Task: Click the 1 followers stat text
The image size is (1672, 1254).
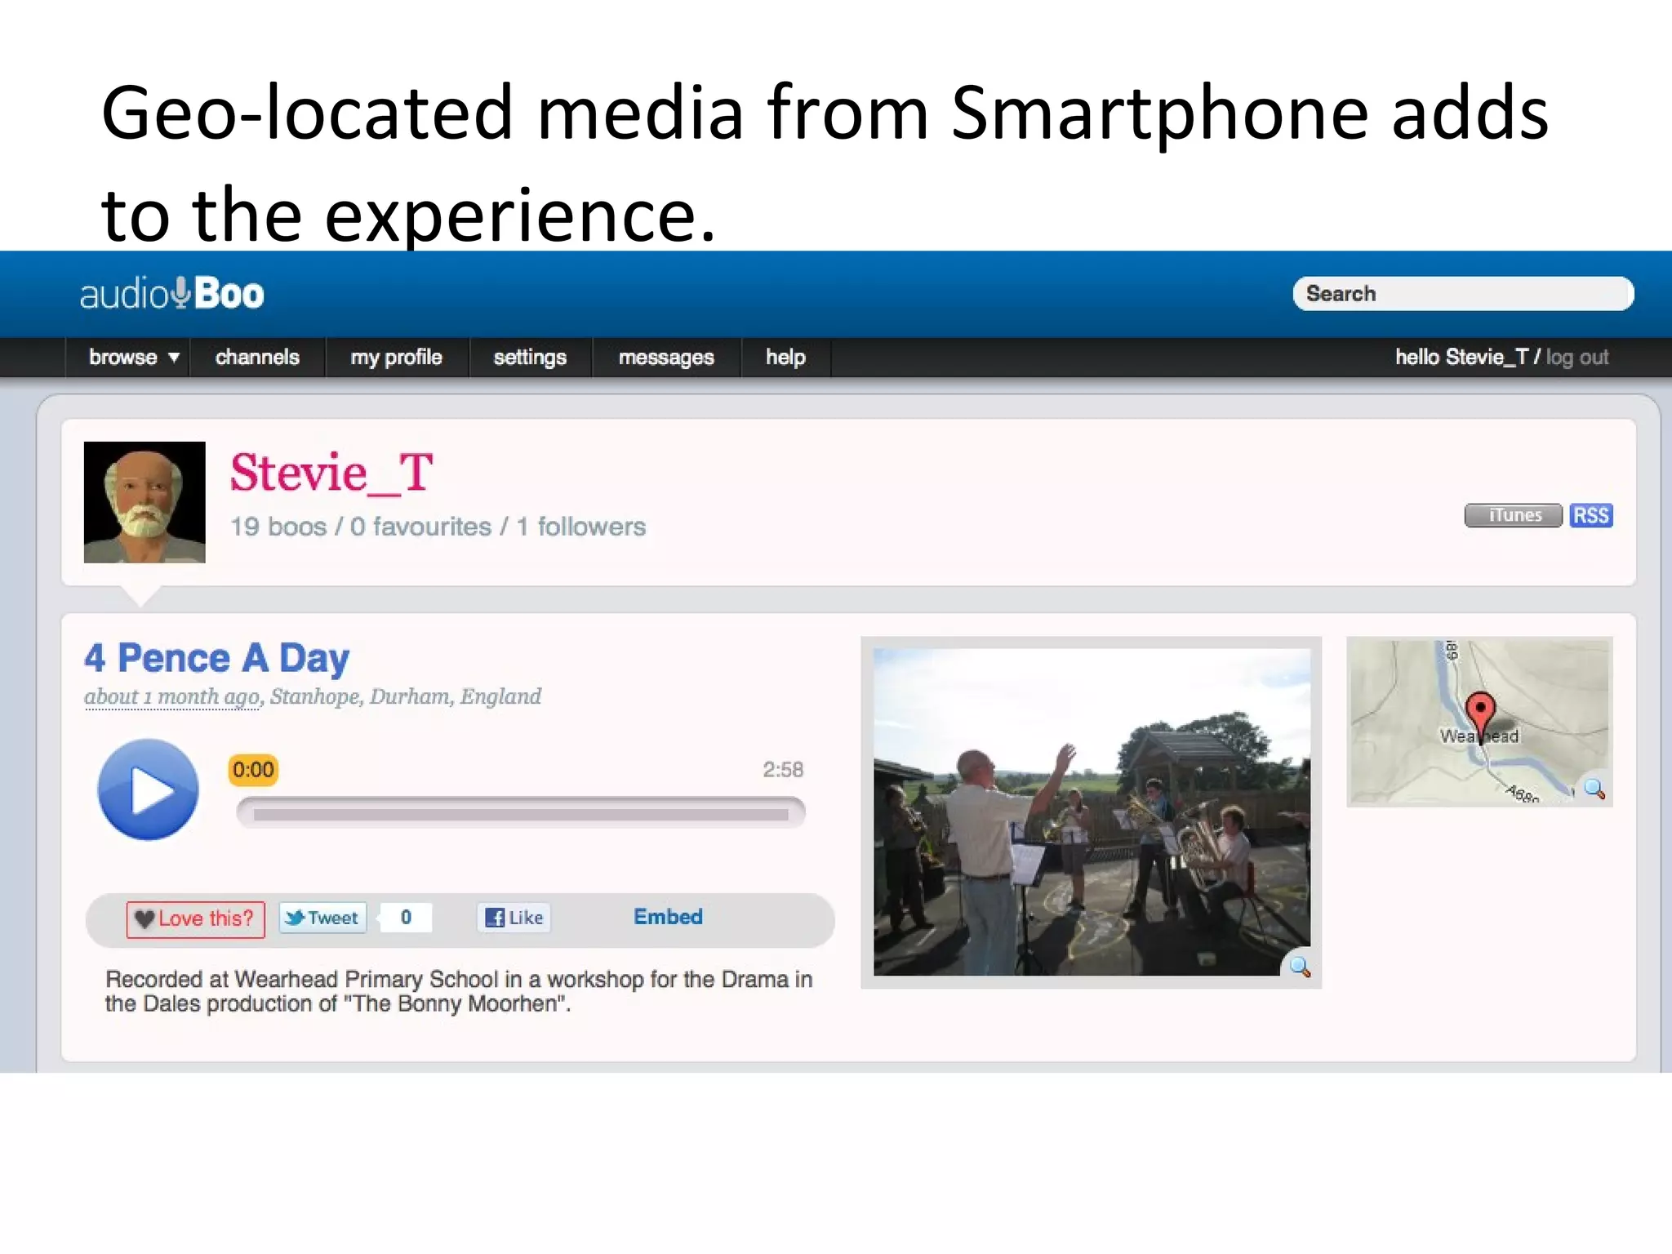Action: pos(581,527)
